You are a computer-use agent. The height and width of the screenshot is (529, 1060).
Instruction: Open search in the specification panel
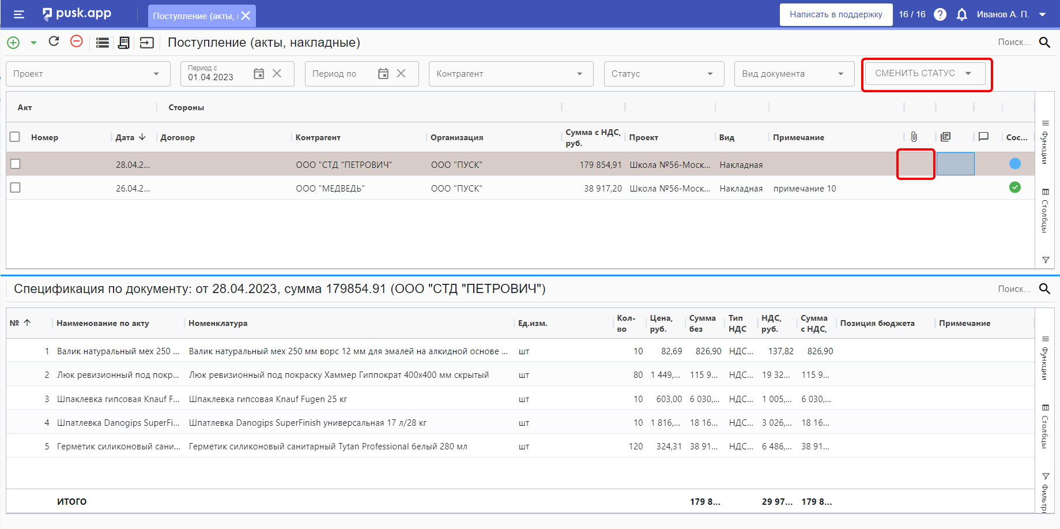pos(1044,288)
